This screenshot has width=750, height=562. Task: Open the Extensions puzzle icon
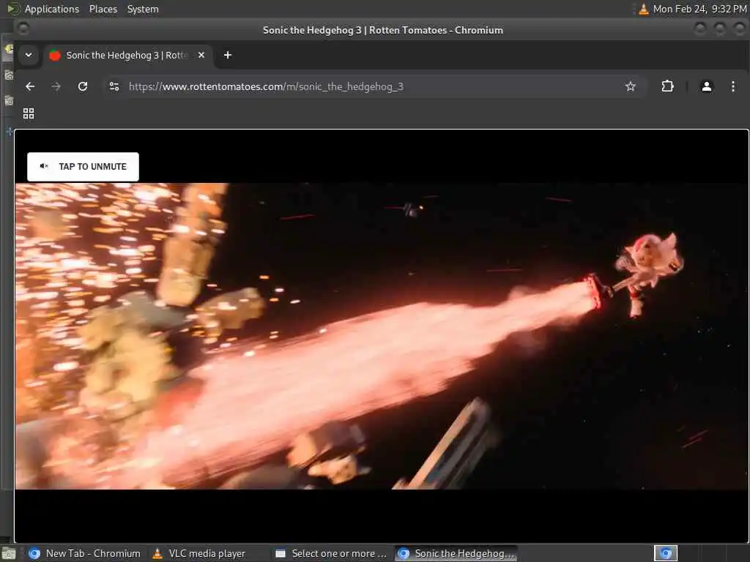pyautogui.click(x=667, y=86)
